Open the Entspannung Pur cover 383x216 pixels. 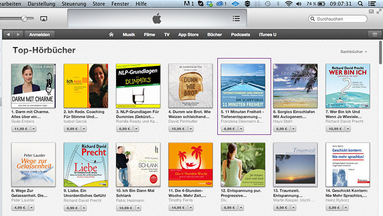pyautogui.click(x=243, y=165)
